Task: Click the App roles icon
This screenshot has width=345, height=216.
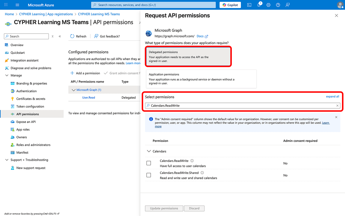Action: click(13, 129)
